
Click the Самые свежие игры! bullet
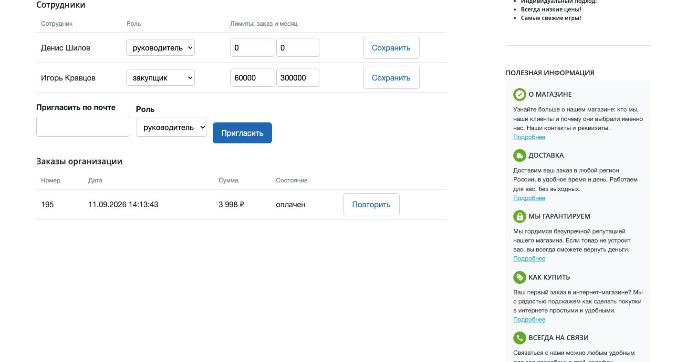click(x=551, y=18)
